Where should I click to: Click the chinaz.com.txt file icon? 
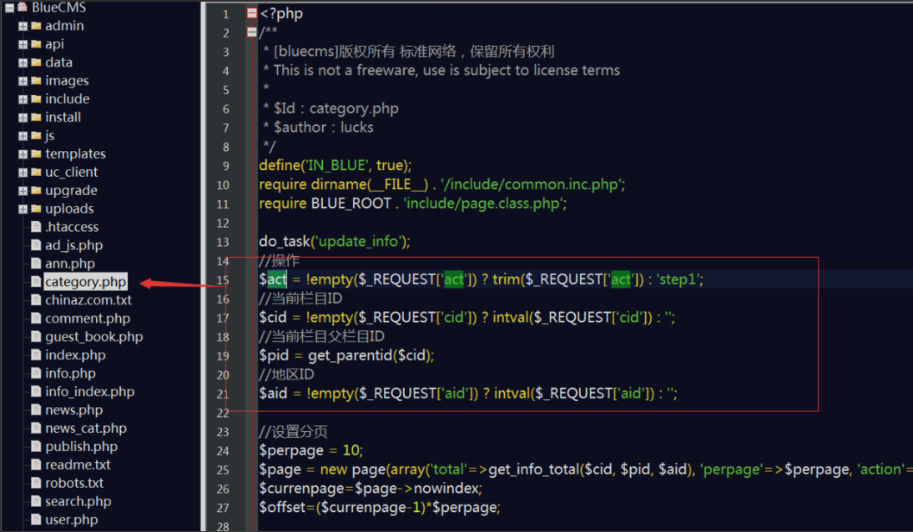[36, 300]
